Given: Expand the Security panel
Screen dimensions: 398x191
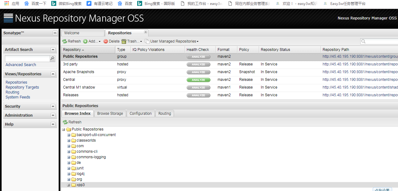Looking at the screenshot, I should coord(53,106).
